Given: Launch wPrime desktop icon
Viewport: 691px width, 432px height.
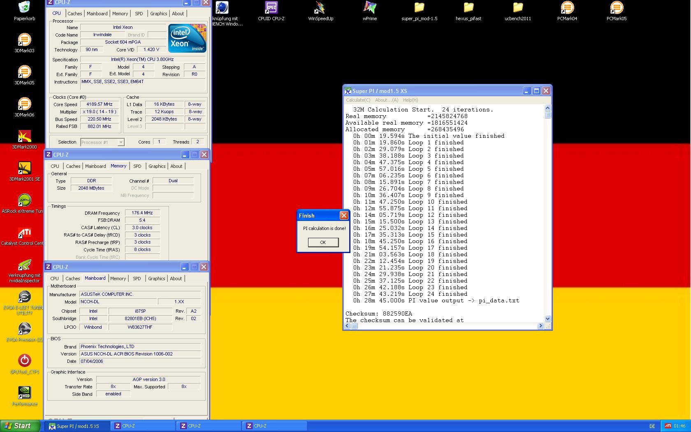Looking at the screenshot, I should pyautogui.click(x=370, y=7).
